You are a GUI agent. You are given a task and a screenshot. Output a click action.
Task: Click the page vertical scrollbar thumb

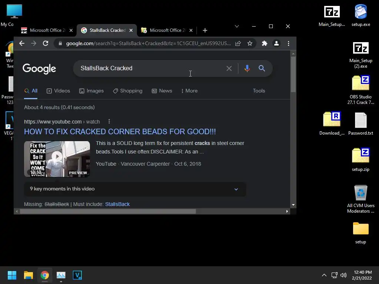coord(293,74)
